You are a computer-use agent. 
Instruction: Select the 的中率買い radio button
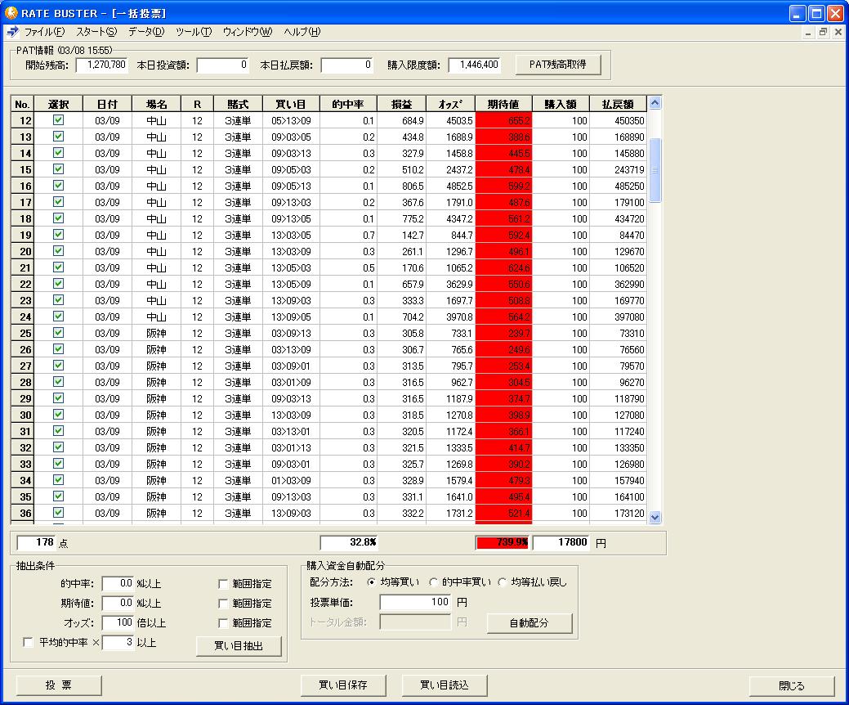pos(433,582)
